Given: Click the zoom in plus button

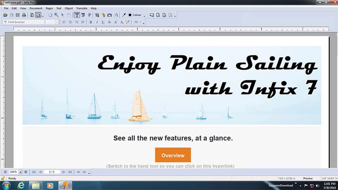Looking at the screenshot, I should (26, 172).
